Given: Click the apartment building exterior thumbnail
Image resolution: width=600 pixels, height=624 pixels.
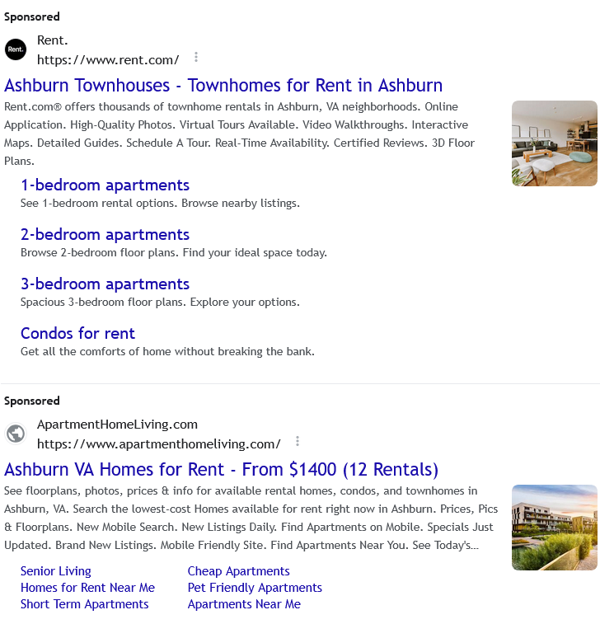Looking at the screenshot, I should point(554,528).
